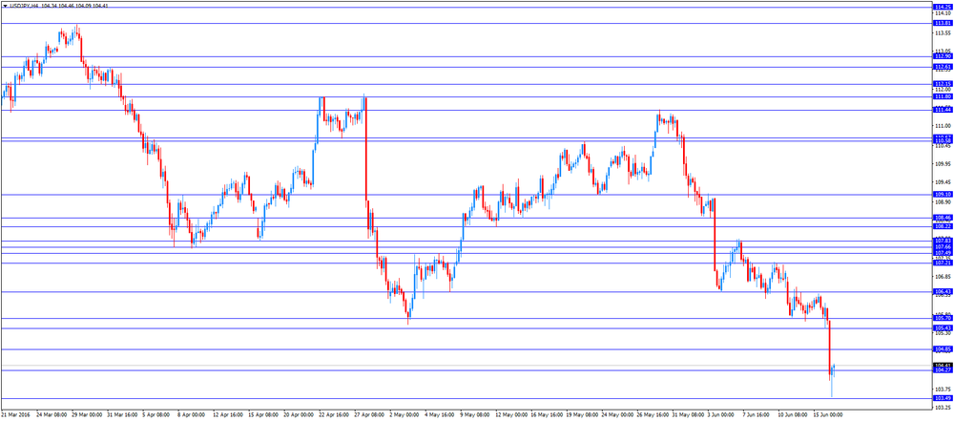Click the 7 Jun 16:00 time label

tap(757, 415)
